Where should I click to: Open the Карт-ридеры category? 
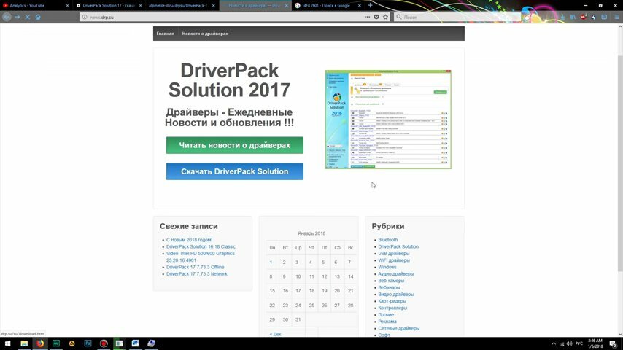(392, 301)
